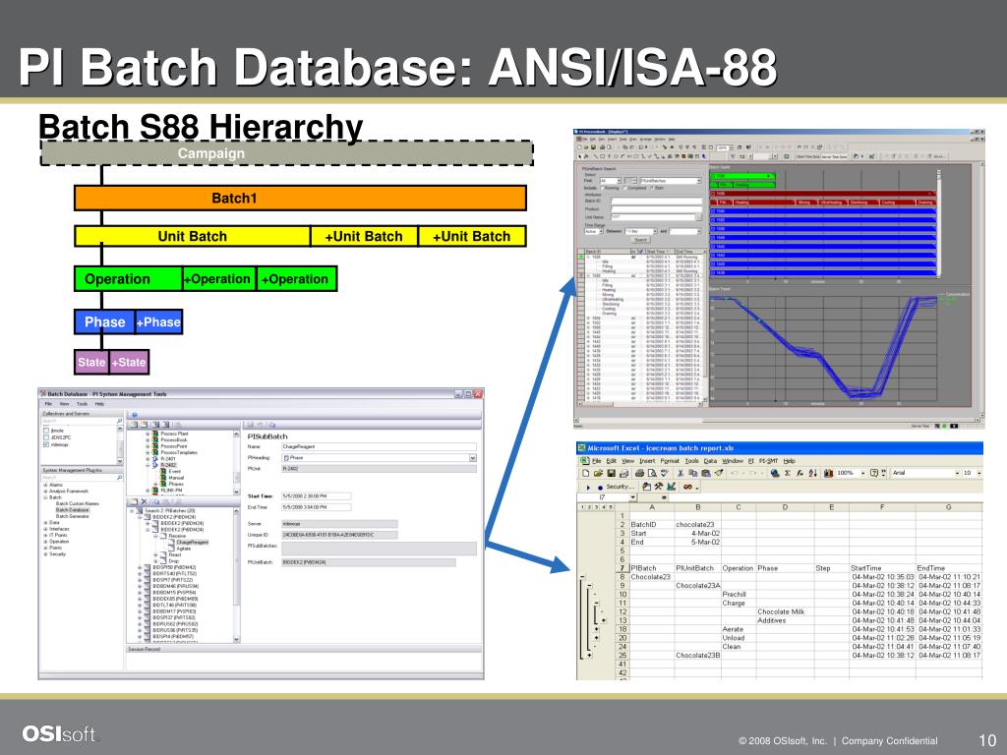Click the AutoSum sigma icon in Excel

[x=788, y=473]
